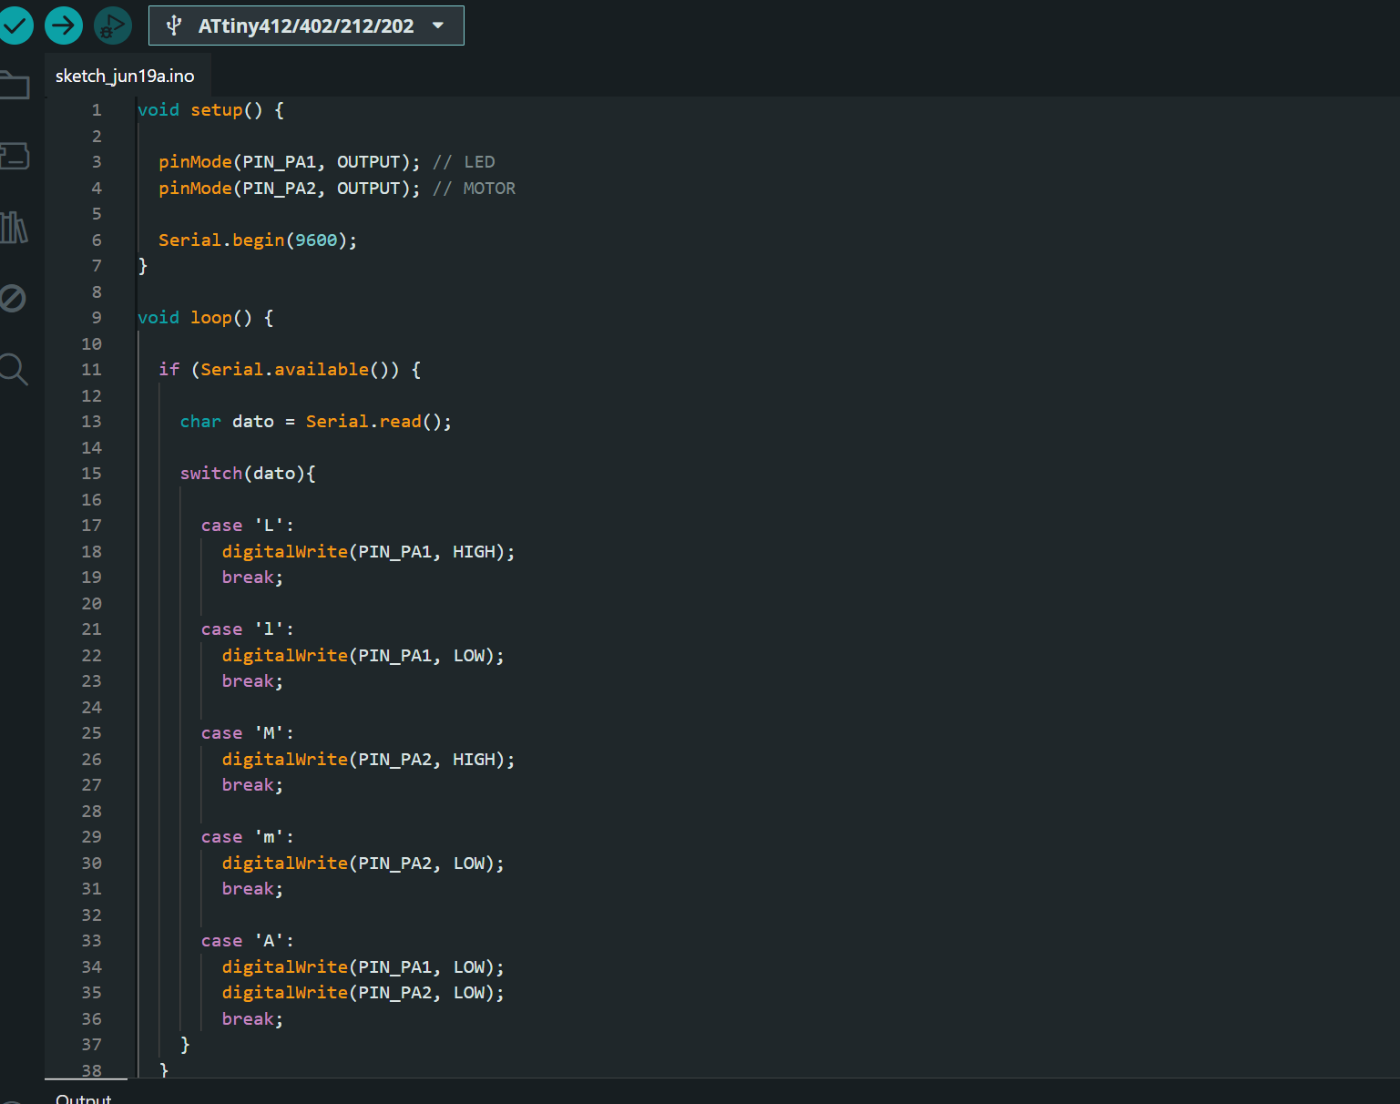Click the USB icon in board selector
Viewport: 1400px width, 1104px height.
174,26
